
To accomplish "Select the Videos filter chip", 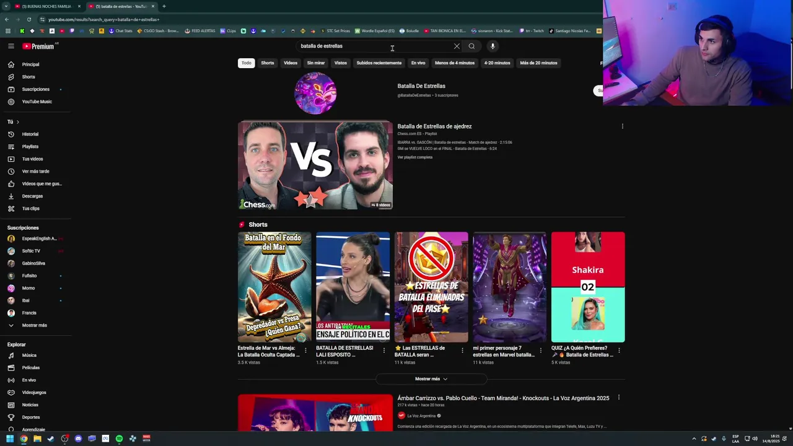I will tap(291, 63).
